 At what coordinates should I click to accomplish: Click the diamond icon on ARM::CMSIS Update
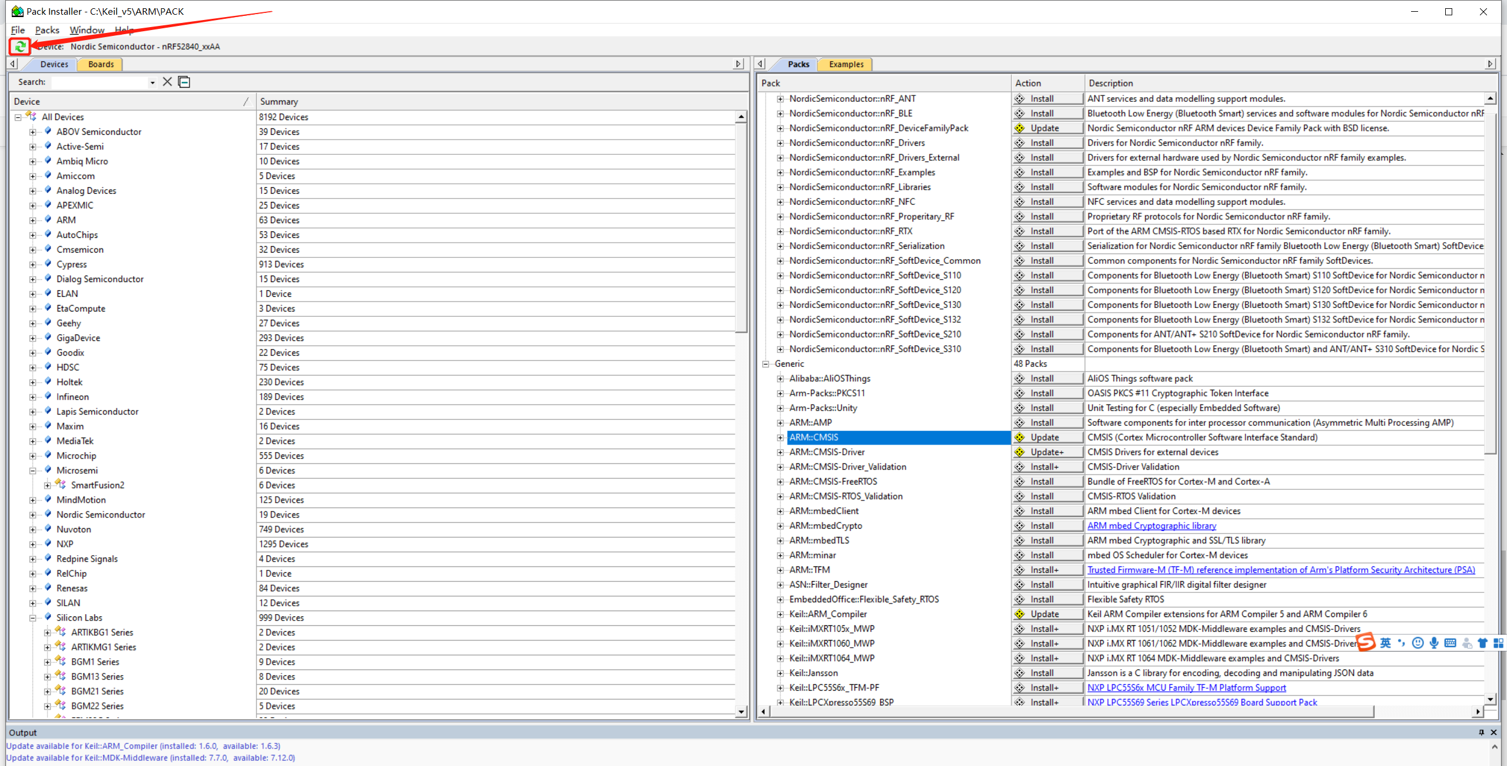pyautogui.click(x=1020, y=437)
